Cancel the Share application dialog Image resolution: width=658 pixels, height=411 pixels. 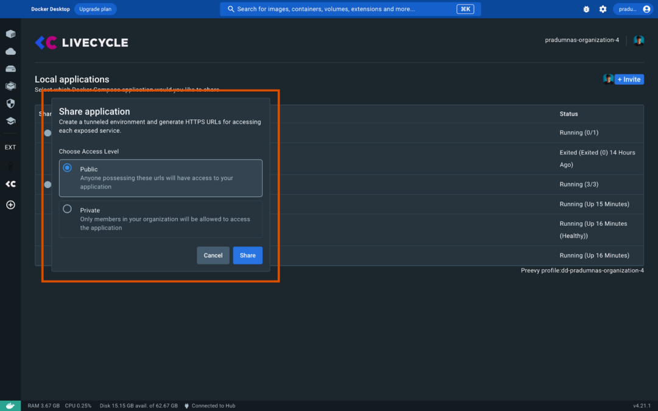pyautogui.click(x=213, y=255)
